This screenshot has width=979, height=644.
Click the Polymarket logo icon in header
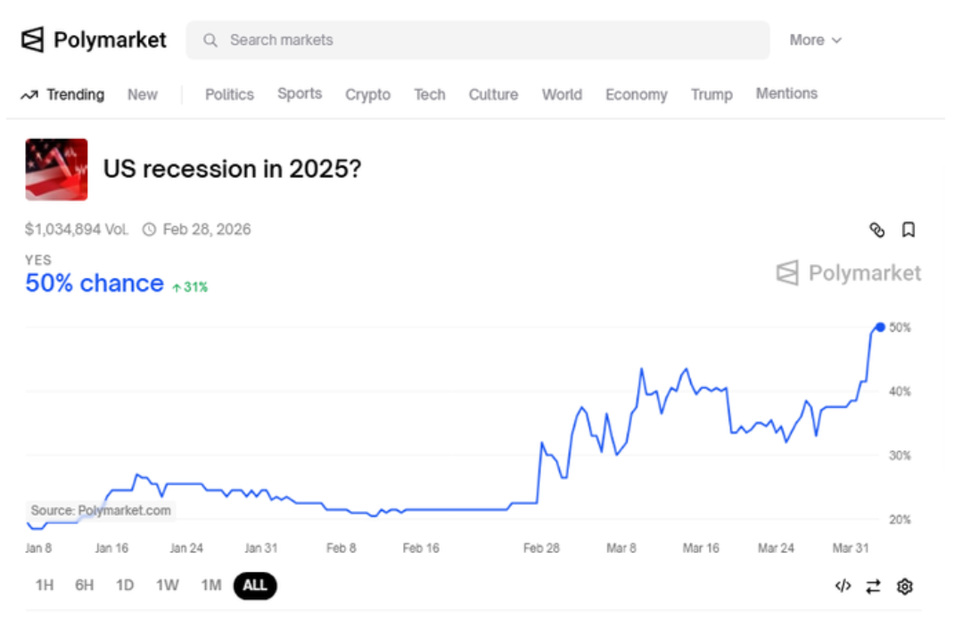point(32,40)
